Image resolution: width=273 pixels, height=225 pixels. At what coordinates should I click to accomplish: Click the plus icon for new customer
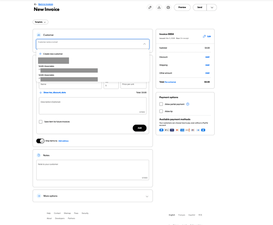coord(40,54)
